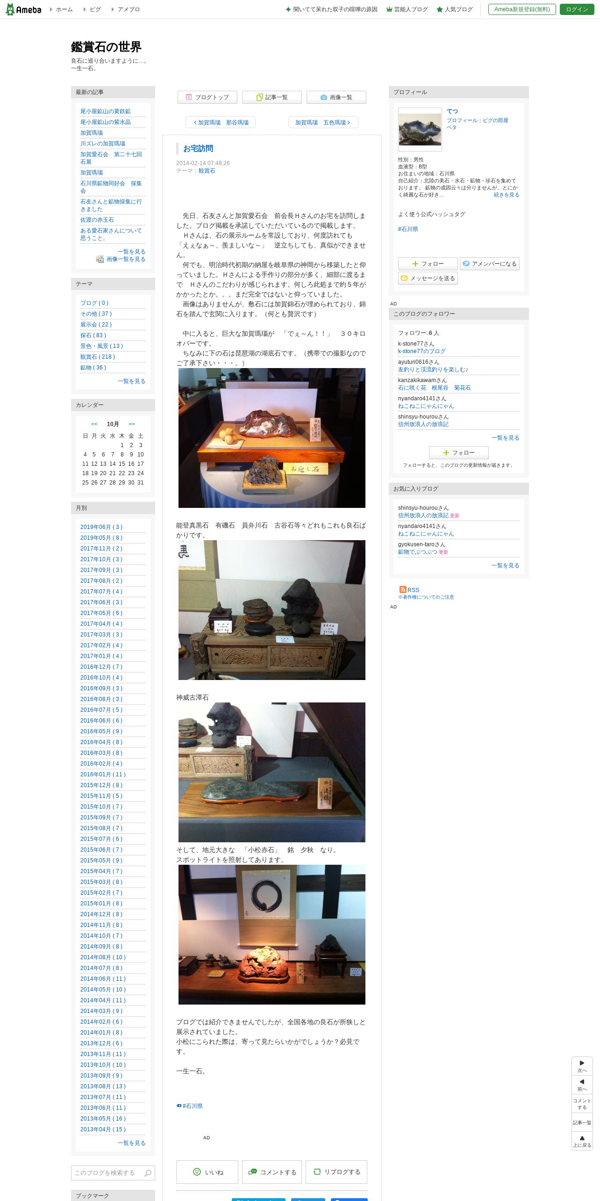Click アメンバーになる button
600x1201 pixels.
click(489, 264)
